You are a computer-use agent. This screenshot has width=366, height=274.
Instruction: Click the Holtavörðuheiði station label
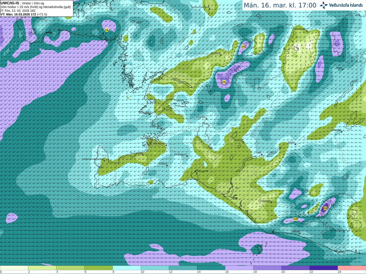pos(200,7)
